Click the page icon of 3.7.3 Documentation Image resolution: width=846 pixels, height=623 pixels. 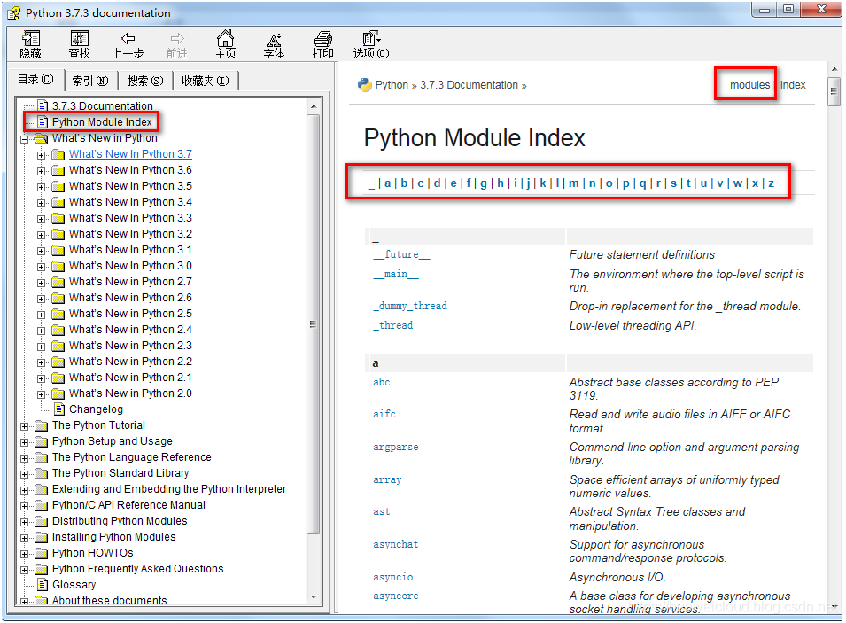click(x=43, y=105)
